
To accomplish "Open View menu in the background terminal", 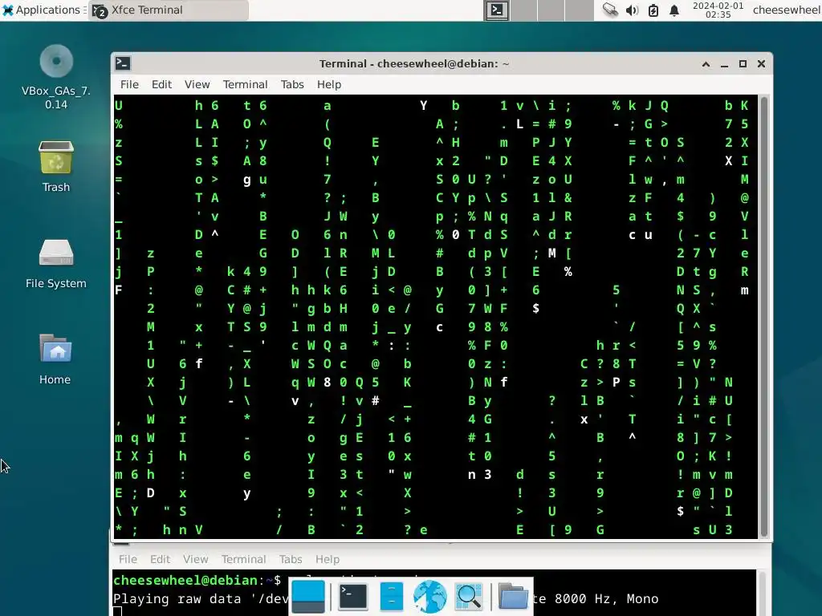I will (196, 559).
